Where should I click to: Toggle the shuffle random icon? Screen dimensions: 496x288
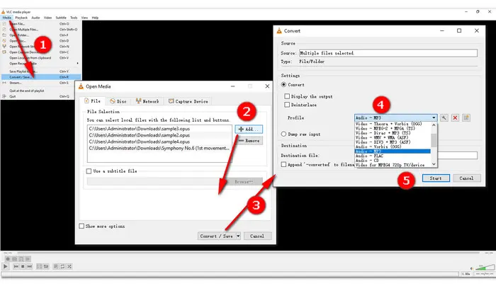(69, 267)
